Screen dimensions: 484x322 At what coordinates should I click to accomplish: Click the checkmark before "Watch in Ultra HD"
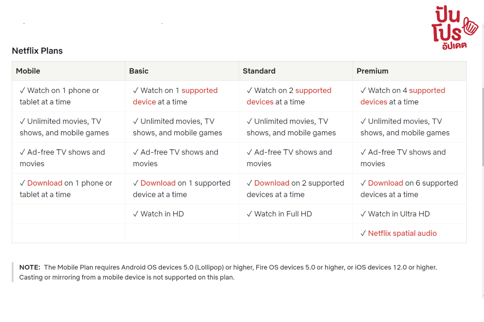[363, 214]
